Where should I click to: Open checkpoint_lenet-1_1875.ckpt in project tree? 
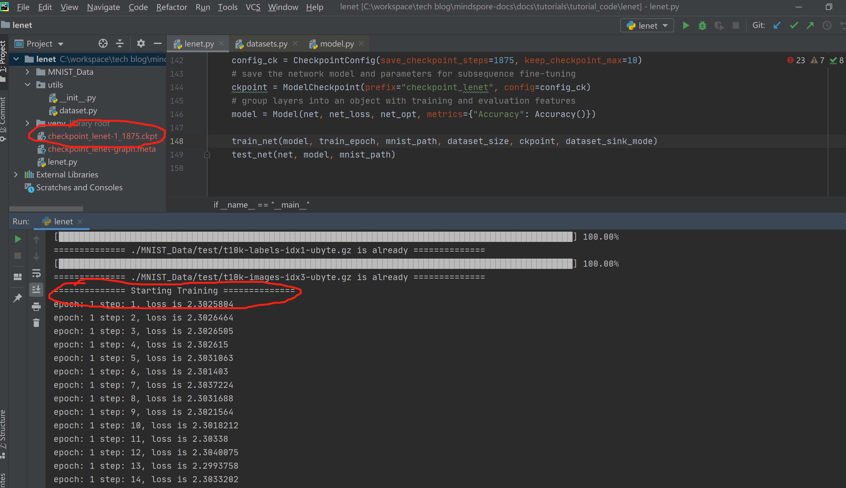[102, 136]
